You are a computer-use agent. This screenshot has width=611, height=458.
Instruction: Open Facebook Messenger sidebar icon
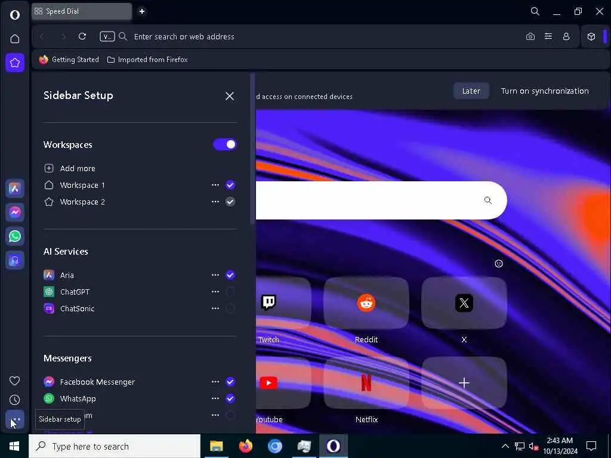[x=15, y=212]
